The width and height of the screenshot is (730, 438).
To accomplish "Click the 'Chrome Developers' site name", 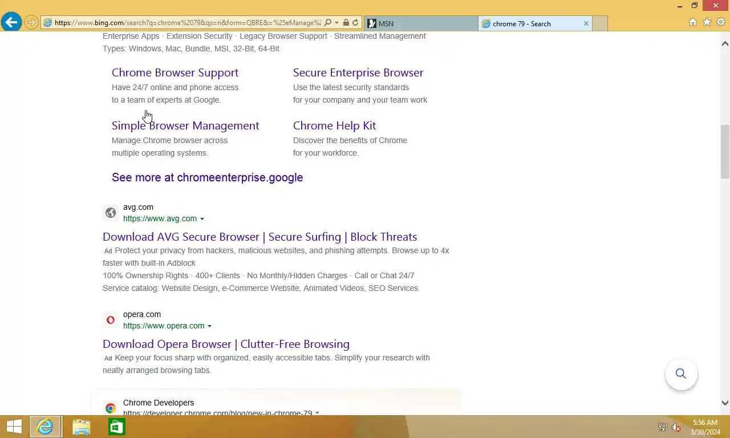I will [159, 403].
